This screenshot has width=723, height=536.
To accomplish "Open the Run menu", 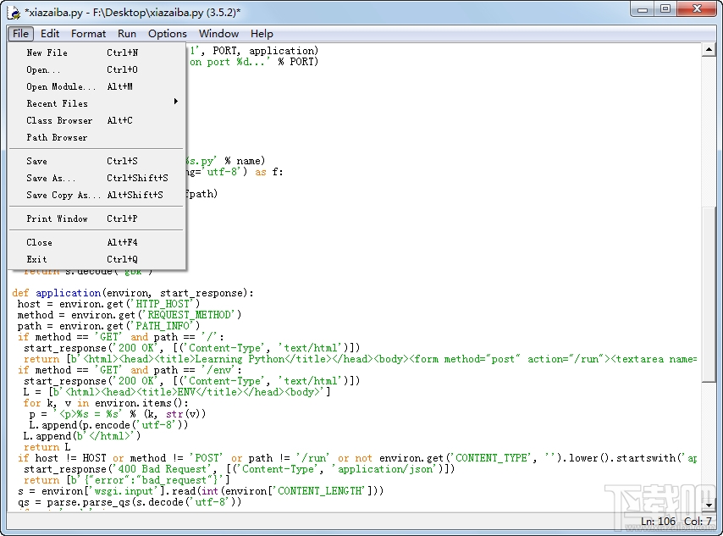I will 127,34.
